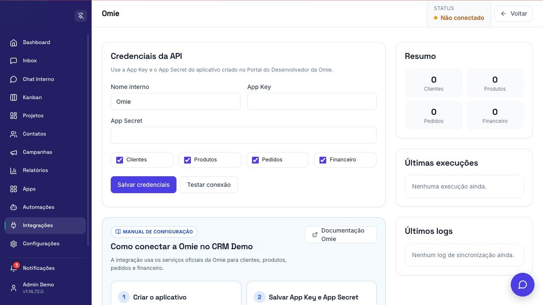Open the floating chat bubble button
543x305 pixels.
(x=523, y=285)
